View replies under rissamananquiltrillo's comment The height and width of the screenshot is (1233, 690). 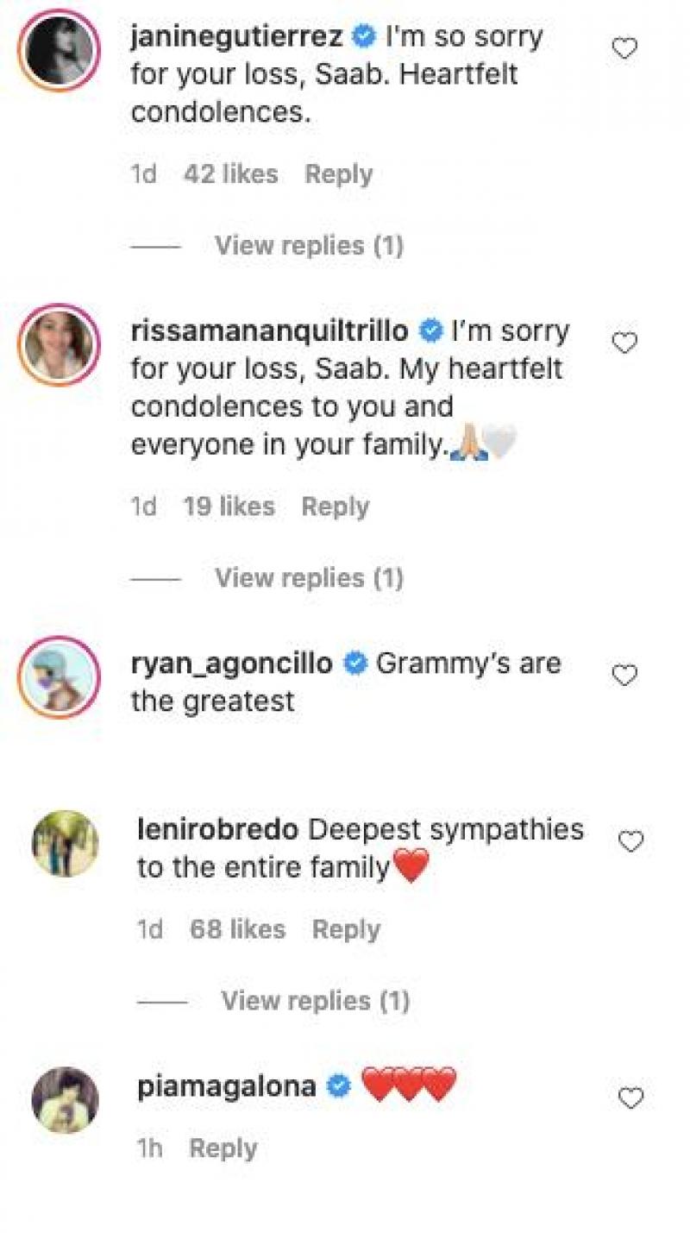point(309,577)
